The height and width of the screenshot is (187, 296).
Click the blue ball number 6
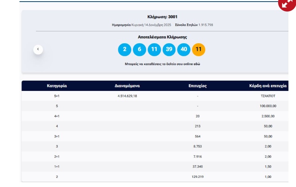(139, 50)
